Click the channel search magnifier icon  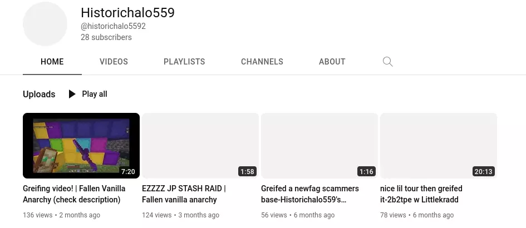pos(387,62)
